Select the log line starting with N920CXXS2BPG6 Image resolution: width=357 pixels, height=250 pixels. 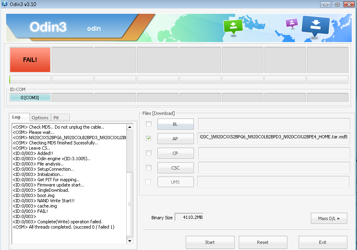[69, 138]
